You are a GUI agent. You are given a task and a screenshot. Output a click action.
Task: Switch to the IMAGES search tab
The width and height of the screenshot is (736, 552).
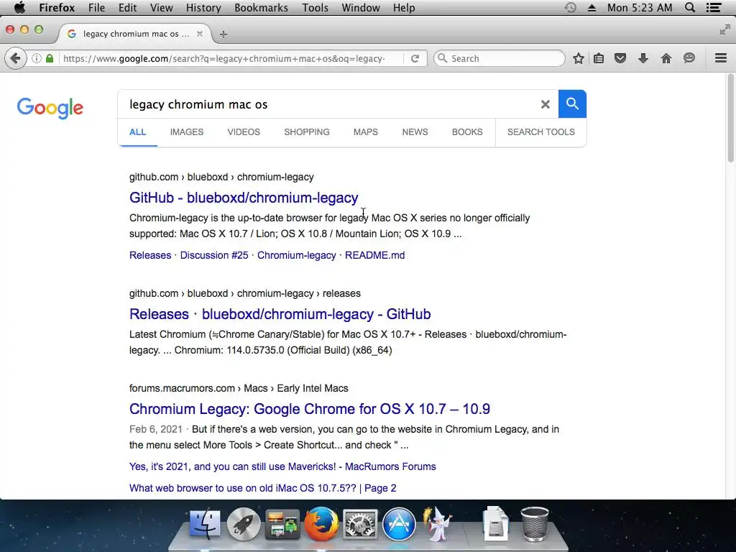(187, 132)
